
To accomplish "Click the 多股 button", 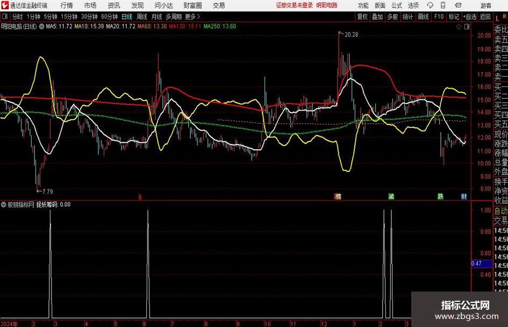I will click(392, 17).
